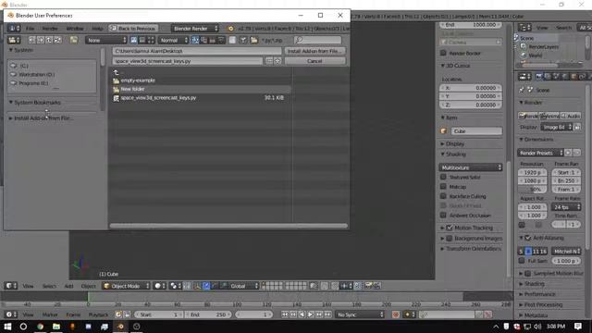Open the Playback menu in timeline header

pos(98,314)
